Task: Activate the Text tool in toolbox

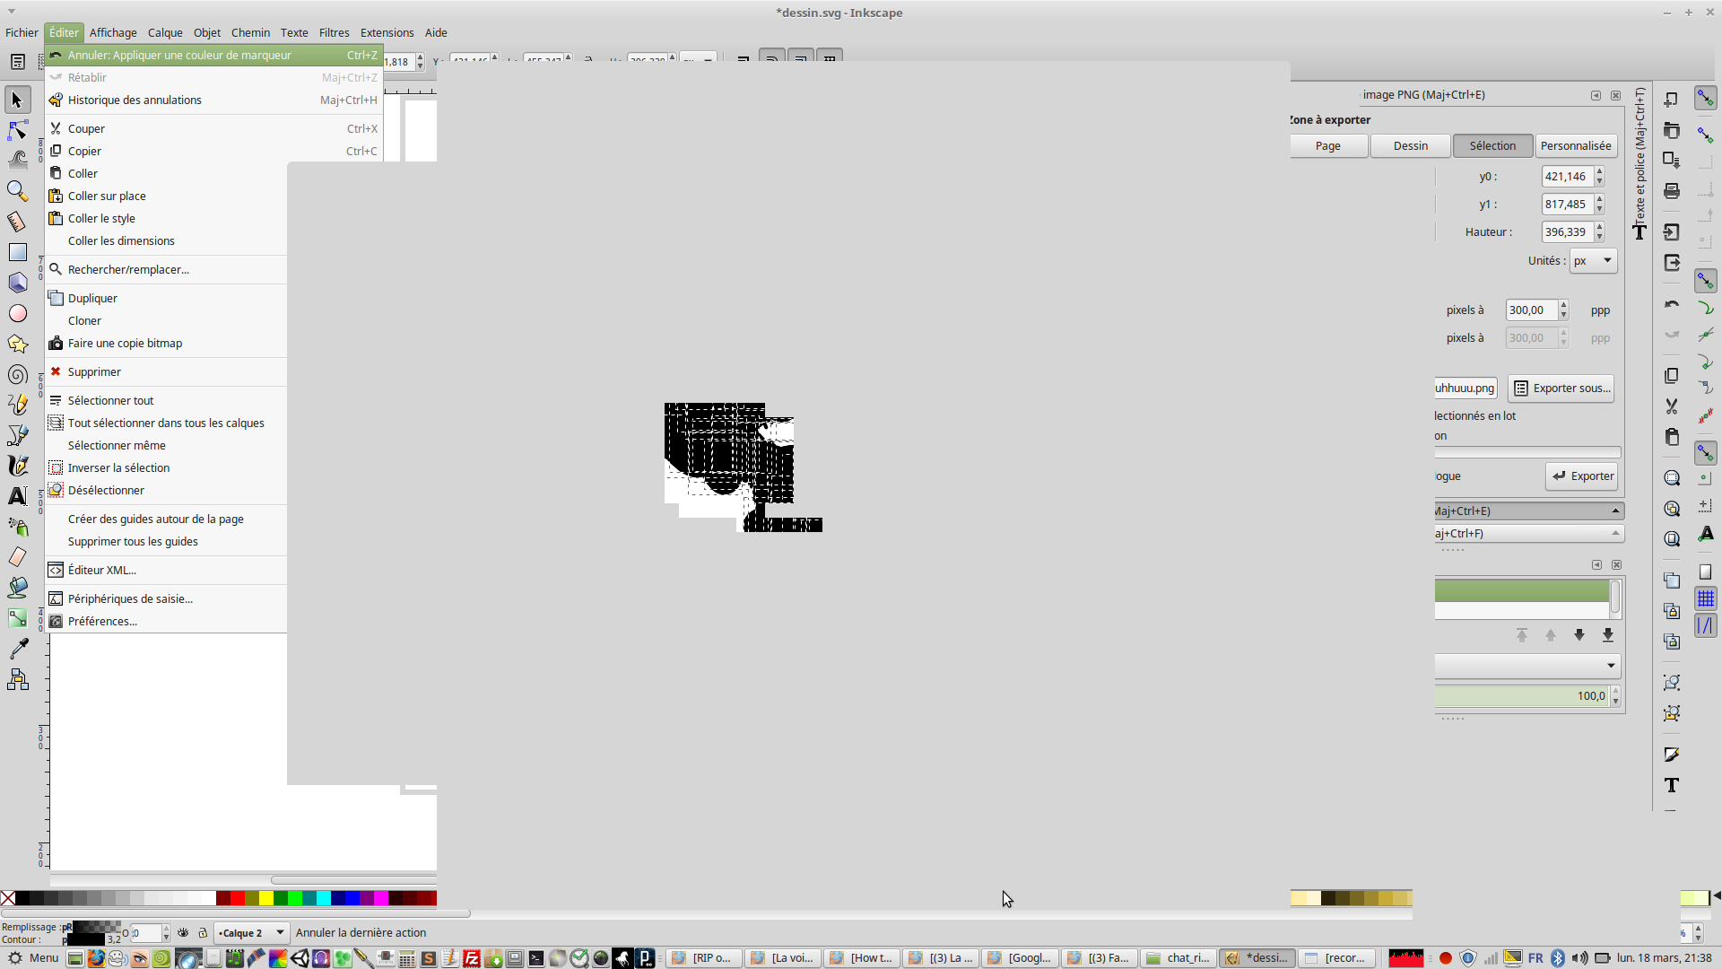Action: [17, 496]
